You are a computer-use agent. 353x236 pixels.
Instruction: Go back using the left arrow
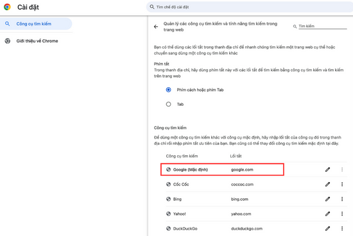[156, 27]
